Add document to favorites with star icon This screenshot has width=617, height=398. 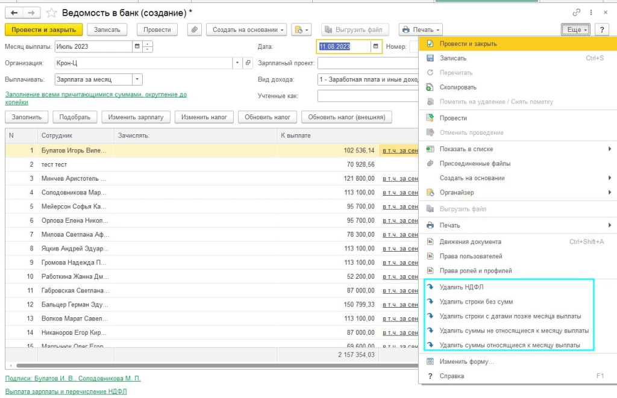tap(51, 13)
